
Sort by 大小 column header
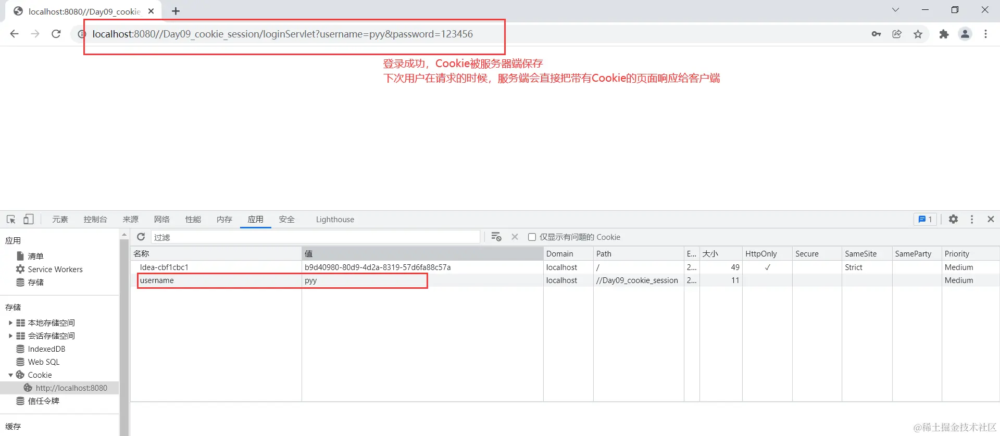tap(721, 253)
